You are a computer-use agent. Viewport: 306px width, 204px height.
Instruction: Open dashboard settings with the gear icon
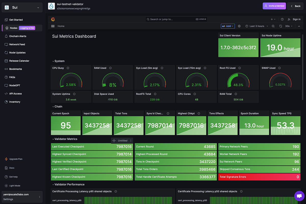click(239, 26)
